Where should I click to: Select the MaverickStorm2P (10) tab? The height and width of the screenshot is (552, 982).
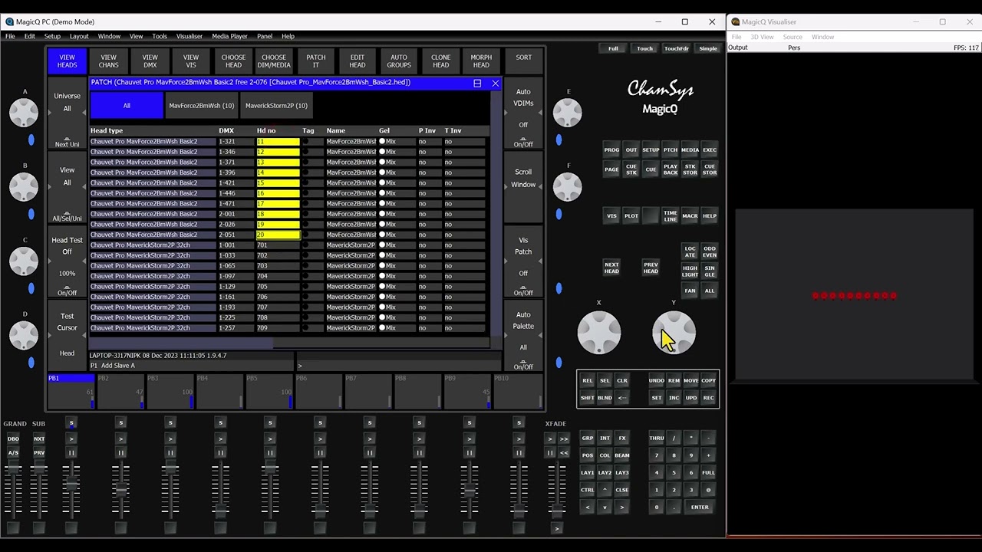click(x=276, y=106)
